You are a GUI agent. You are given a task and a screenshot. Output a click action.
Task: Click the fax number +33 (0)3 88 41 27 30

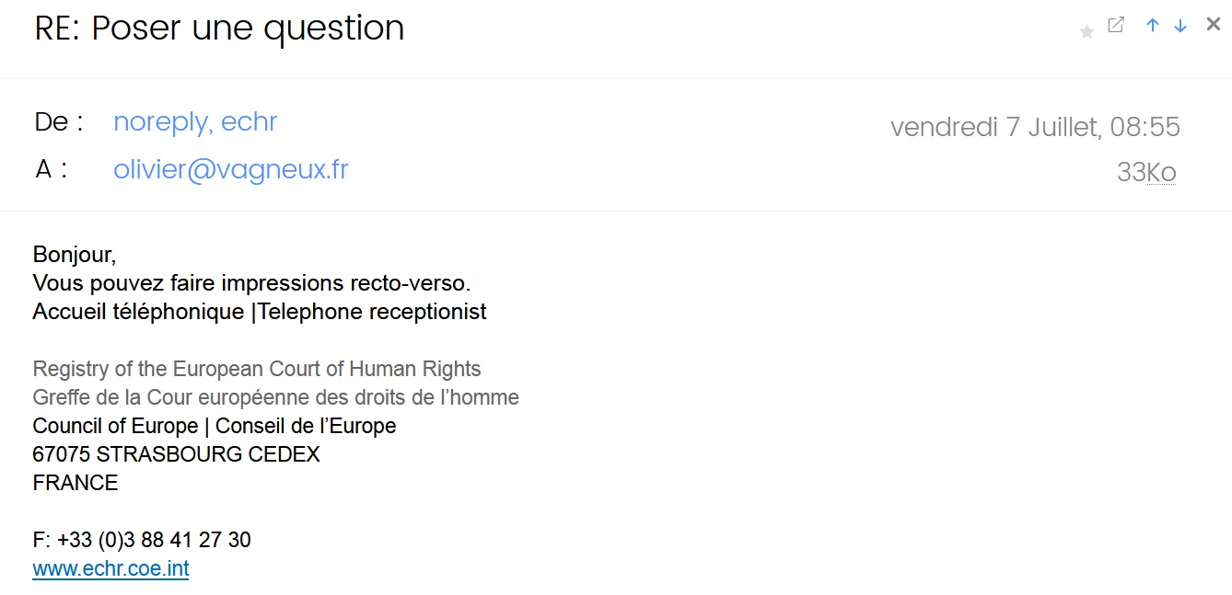tap(142, 540)
